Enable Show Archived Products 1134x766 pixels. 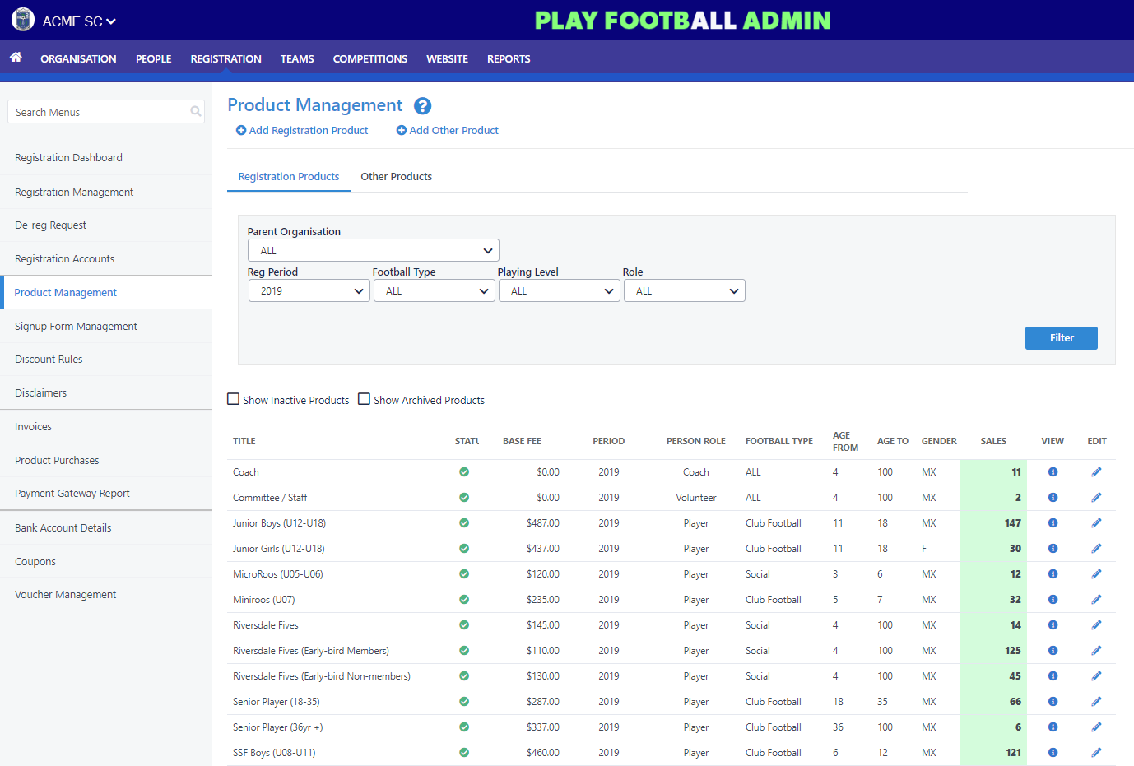pos(365,398)
